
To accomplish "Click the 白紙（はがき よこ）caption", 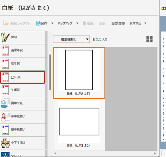I will 78,145.
